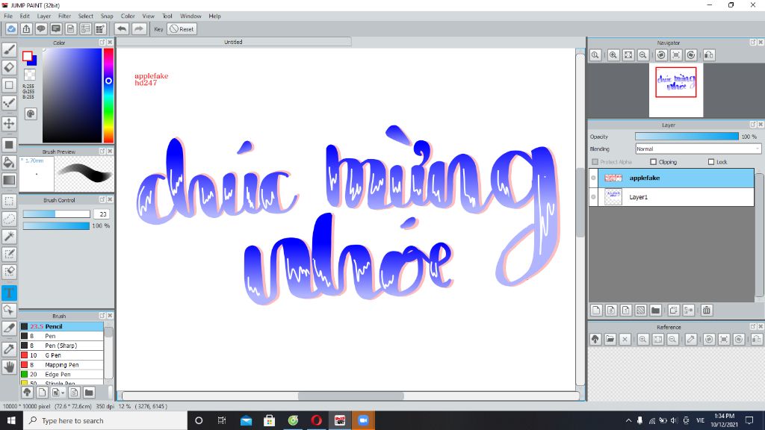Select the white foreground color swatch
This screenshot has height=430, width=765.
tap(28, 55)
